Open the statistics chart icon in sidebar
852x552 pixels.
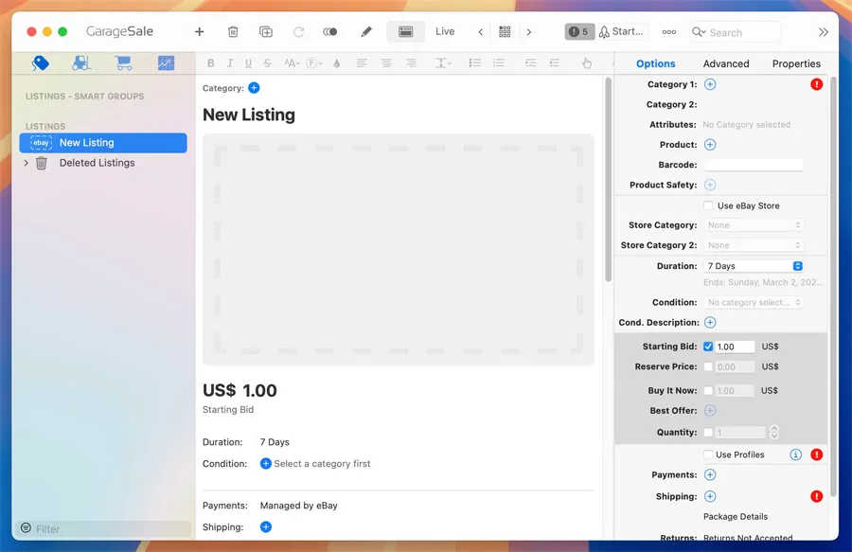pyautogui.click(x=166, y=63)
